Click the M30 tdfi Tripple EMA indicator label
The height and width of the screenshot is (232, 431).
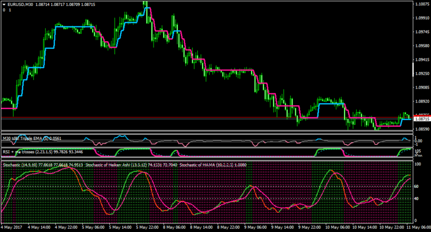tap(32, 139)
